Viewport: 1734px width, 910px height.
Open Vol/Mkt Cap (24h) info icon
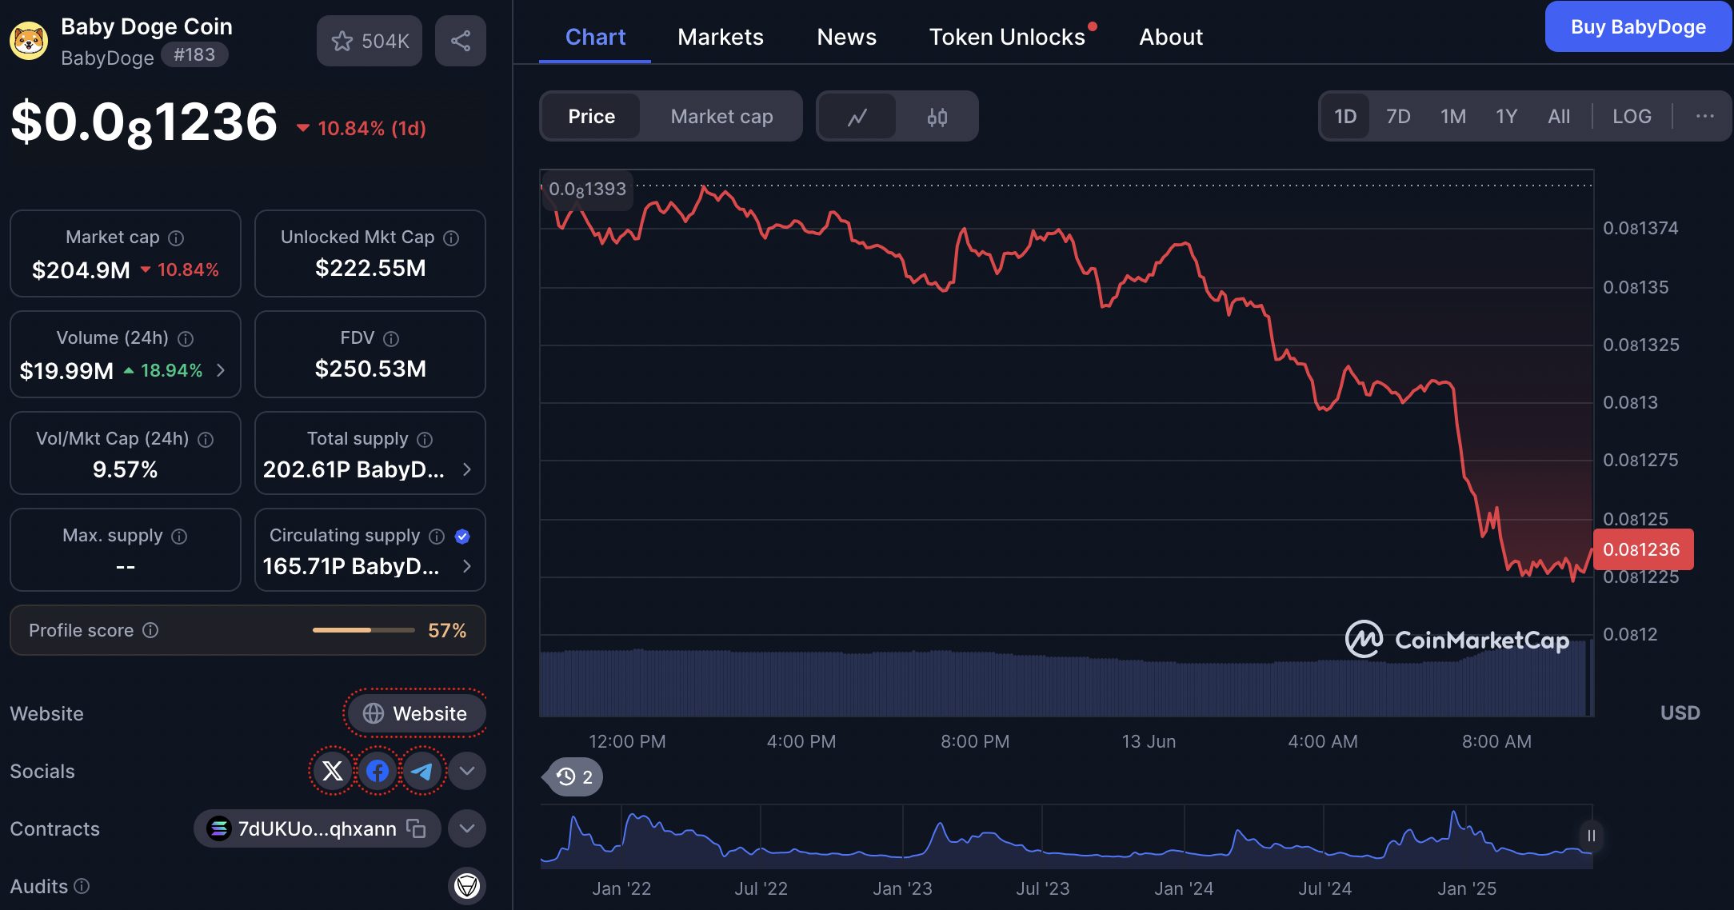click(206, 440)
